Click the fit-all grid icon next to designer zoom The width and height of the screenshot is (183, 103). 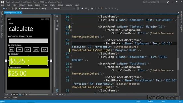pyautogui.click(x=14, y=94)
